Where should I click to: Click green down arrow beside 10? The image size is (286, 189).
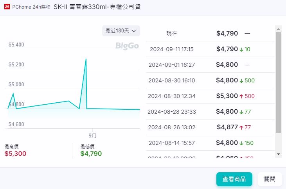(241, 50)
